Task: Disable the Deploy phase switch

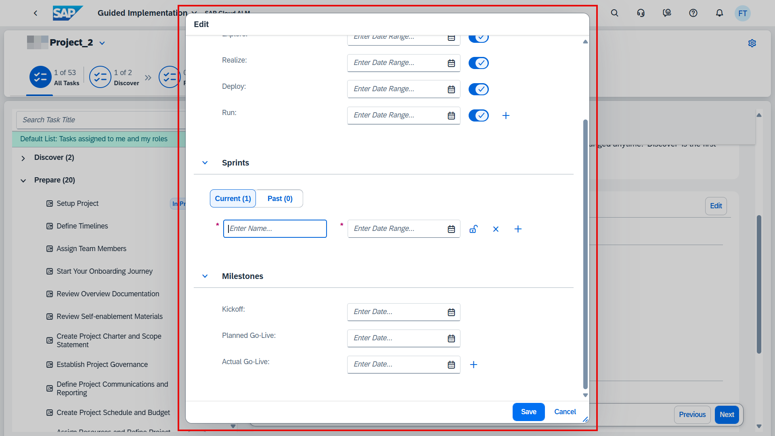Action: (x=478, y=89)
